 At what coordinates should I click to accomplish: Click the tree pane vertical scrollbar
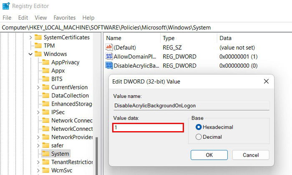click(x=97, y=156)
